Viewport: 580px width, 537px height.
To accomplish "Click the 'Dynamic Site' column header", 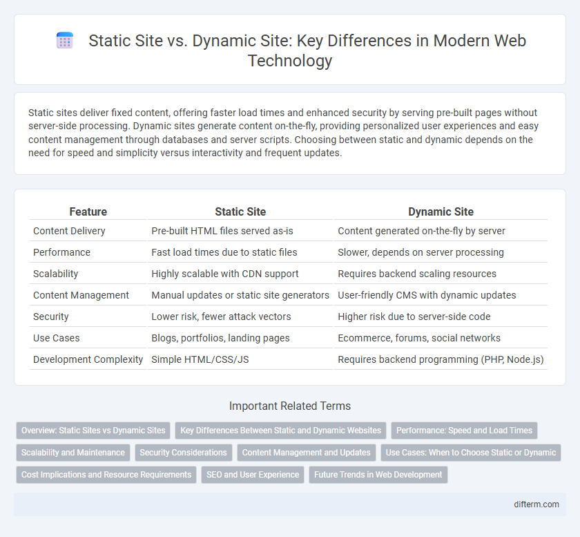I will (441, 211).
